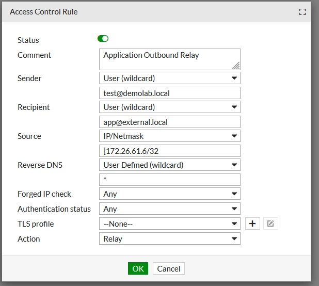Toggle the rule Status switch off
This screenshot has height=286, width=319.
(x=103, y=38)
